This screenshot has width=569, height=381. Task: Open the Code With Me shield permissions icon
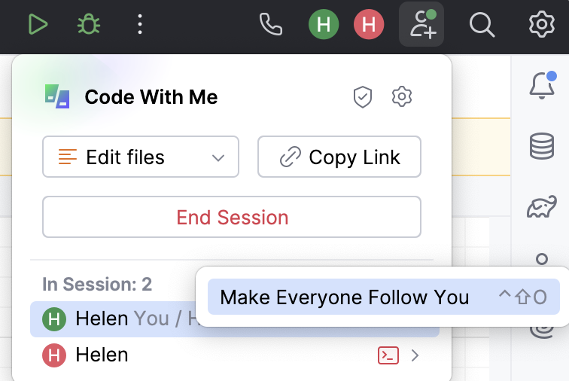pyautogui.click(x=363, y=96)
